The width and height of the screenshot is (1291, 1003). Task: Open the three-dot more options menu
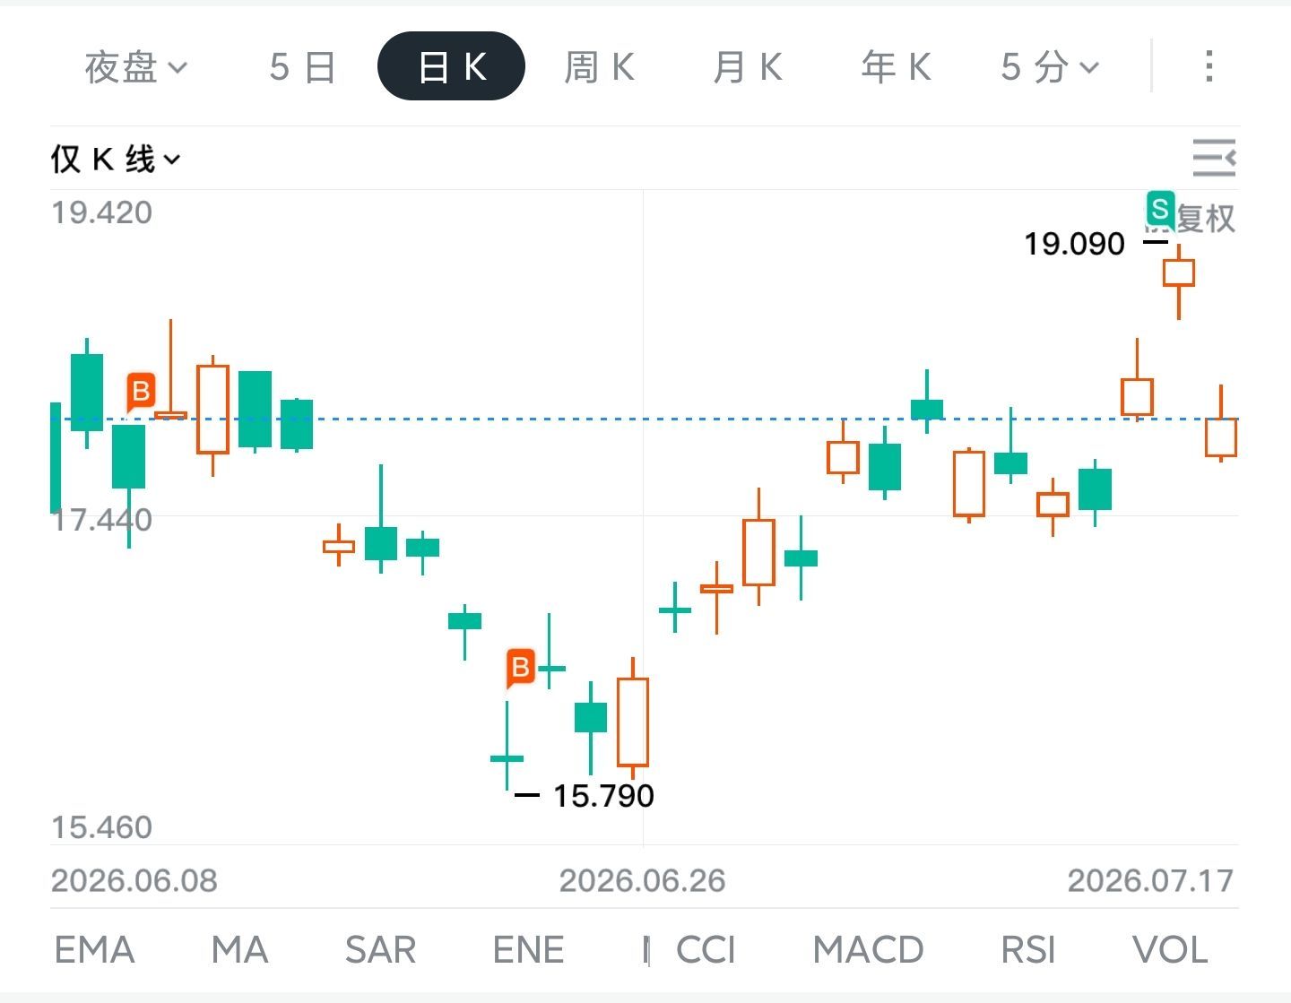1209,66
